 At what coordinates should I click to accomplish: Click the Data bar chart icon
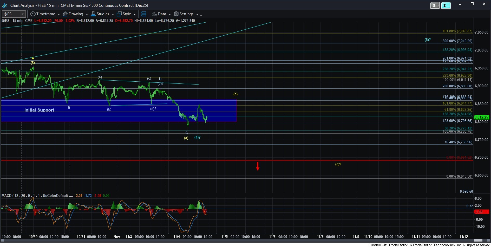[154, 14]
